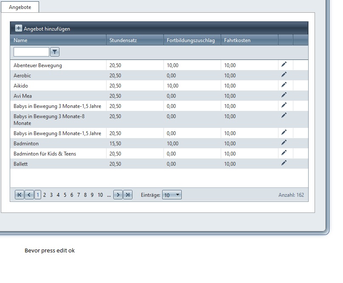343x283 pixels.
Task: Apply the Name column filter funnel icon
Action: click(55, 52)
